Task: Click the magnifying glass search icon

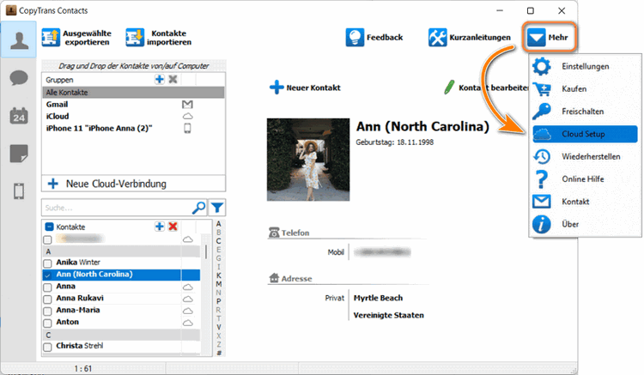Action: click(x=199, y=208)
